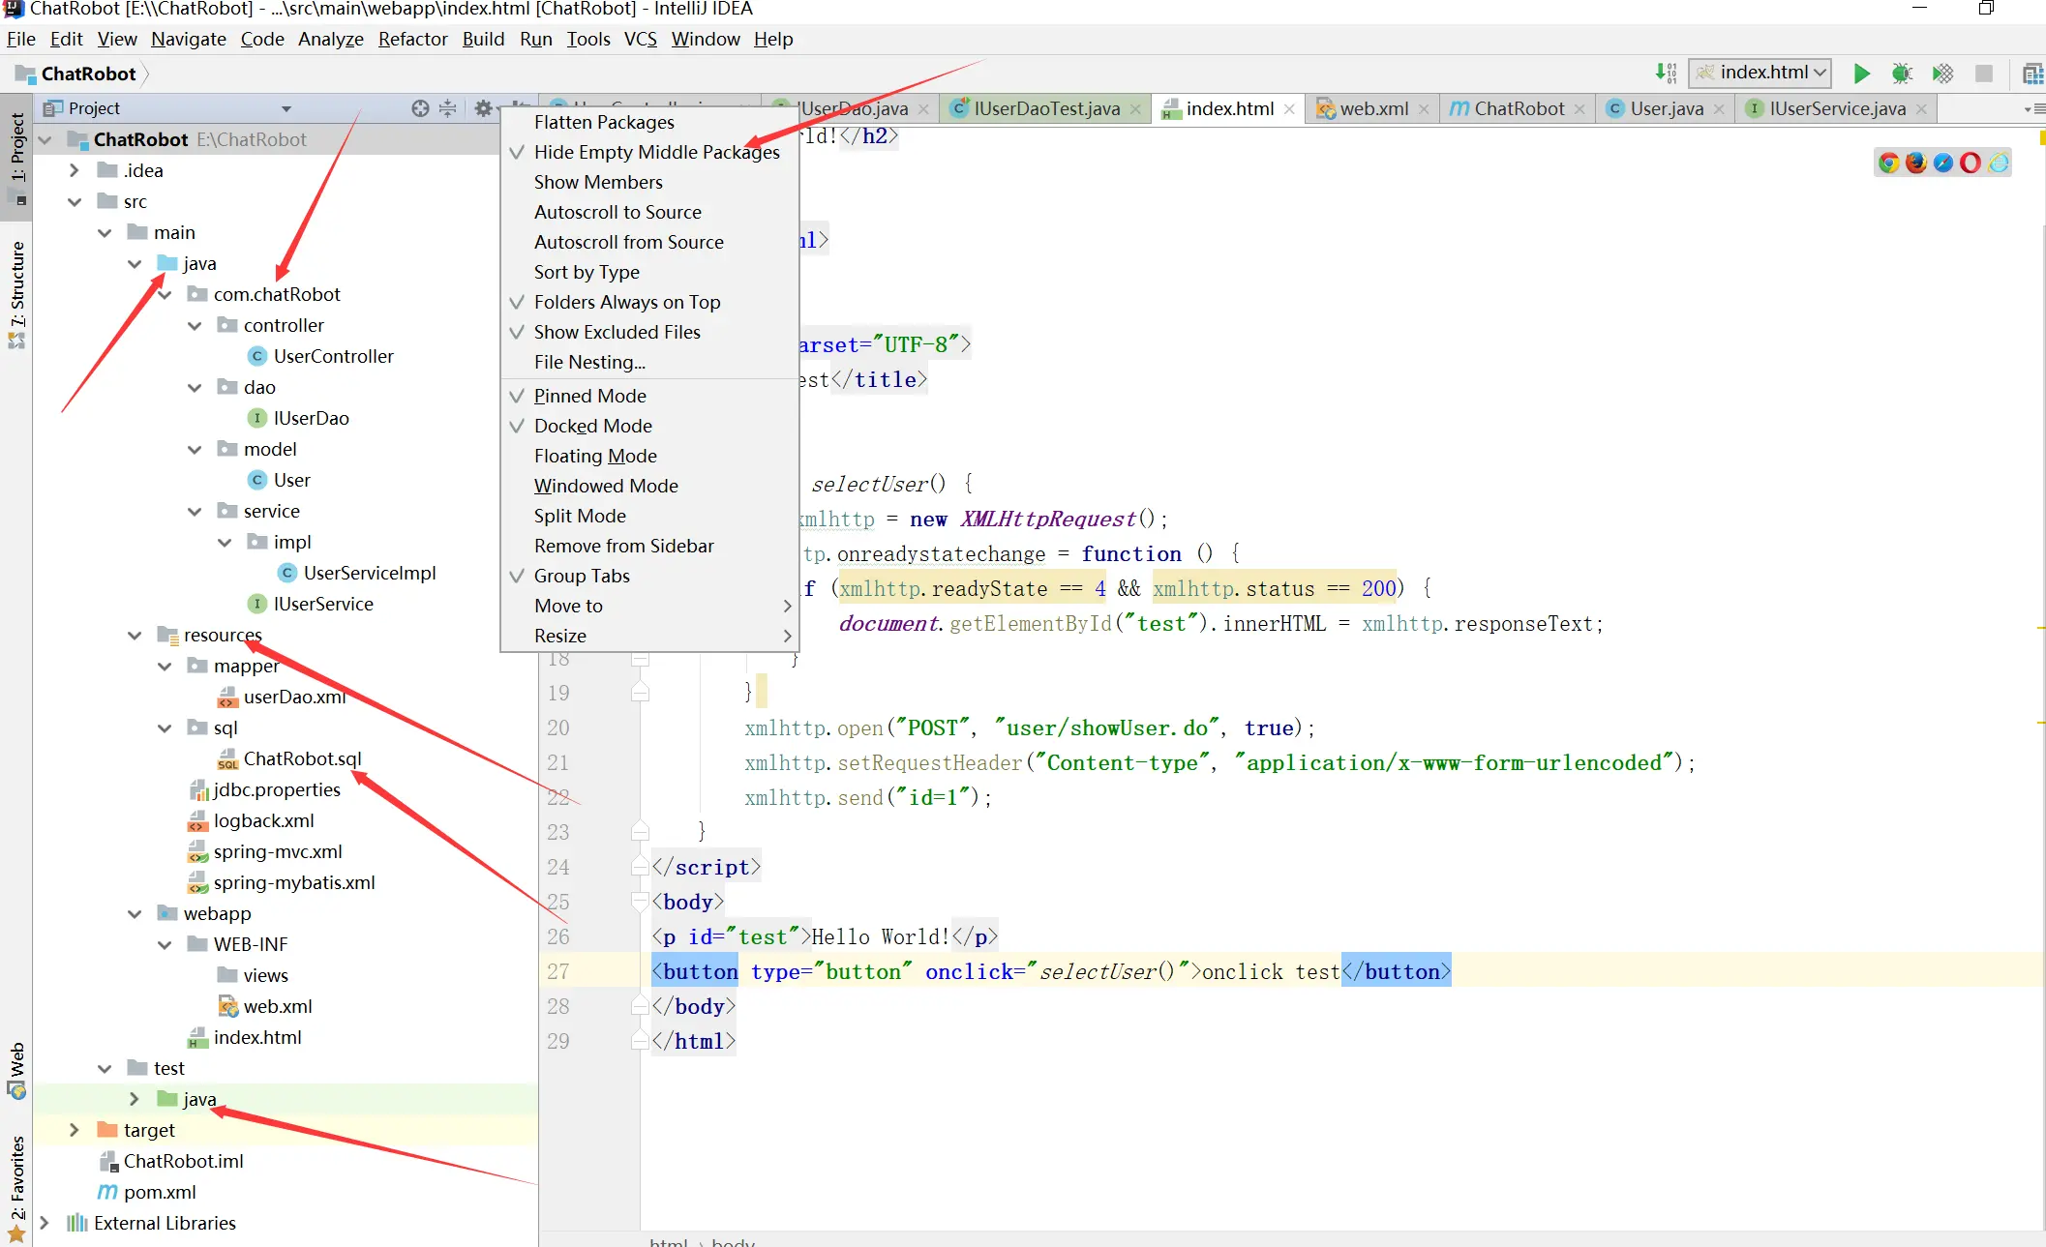This screenshot has height=1247, width=2046.
Task: Toggle Show Excluded Files option
Action: pyautogui.click(x=617, y=332)
